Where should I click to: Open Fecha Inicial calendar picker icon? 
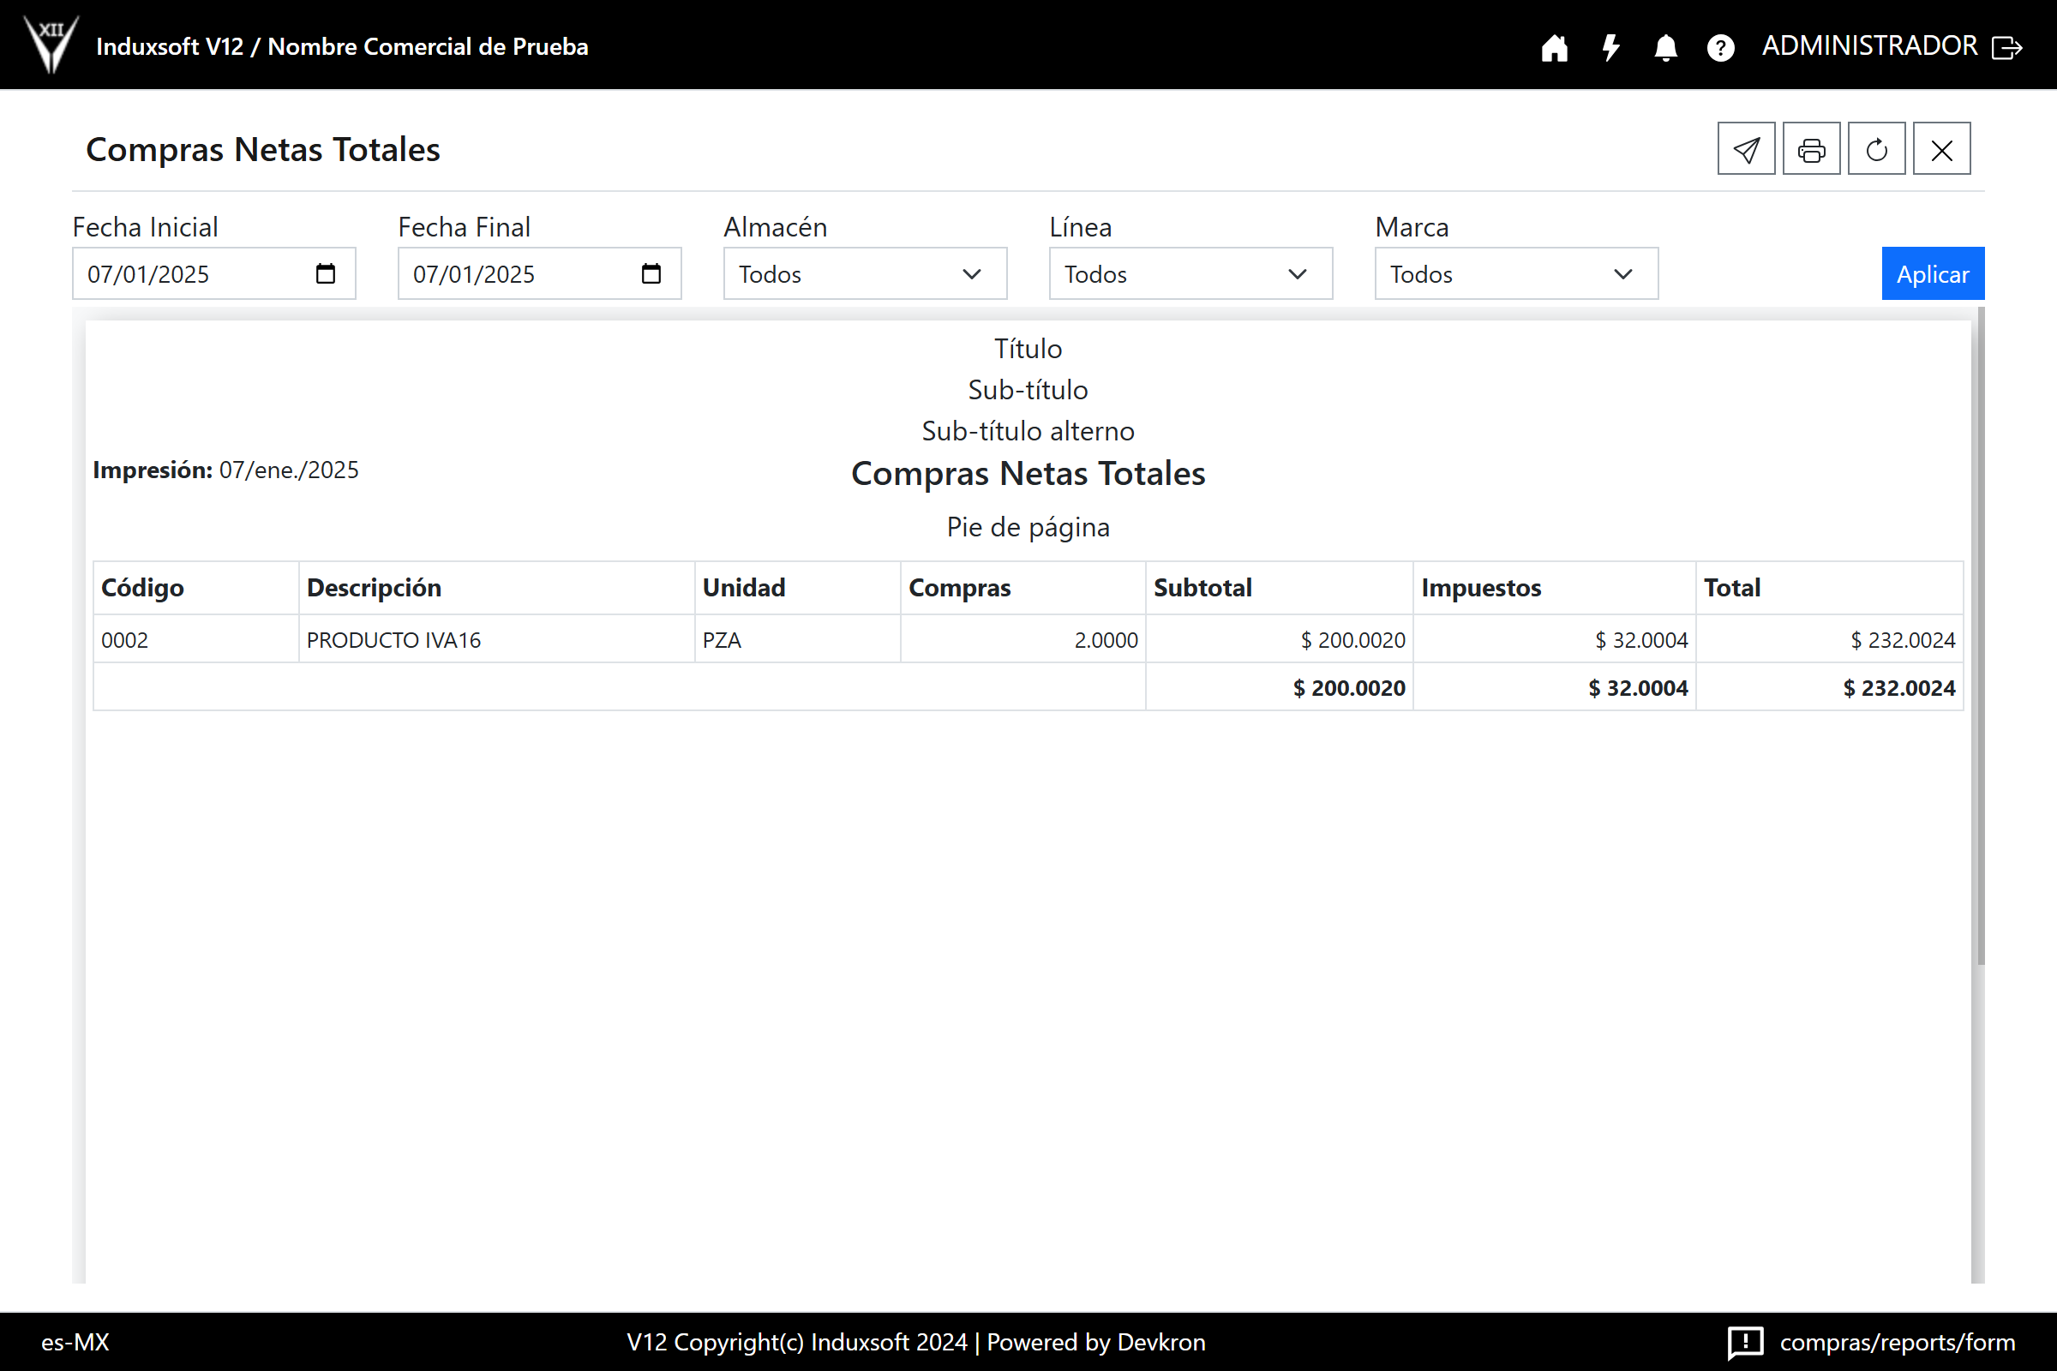(x=326, y=273)
